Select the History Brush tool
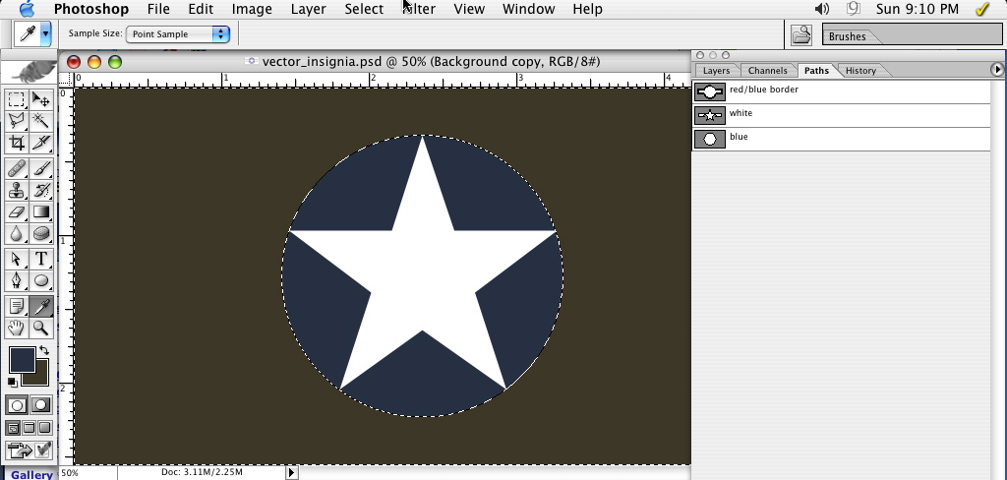 click(x=41, y=190)
